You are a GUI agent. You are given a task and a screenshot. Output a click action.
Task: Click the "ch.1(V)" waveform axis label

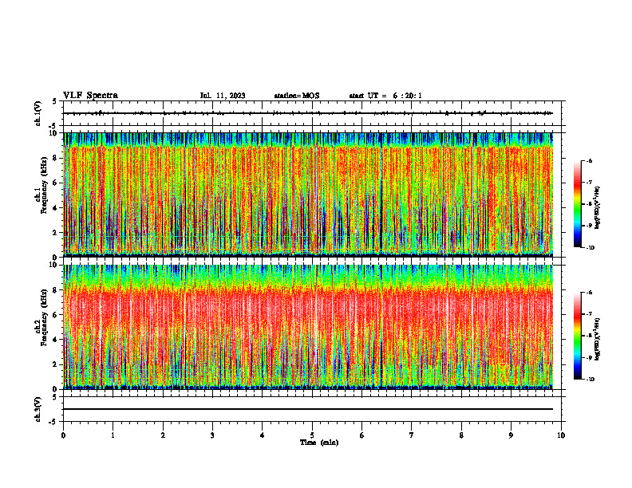38,113
